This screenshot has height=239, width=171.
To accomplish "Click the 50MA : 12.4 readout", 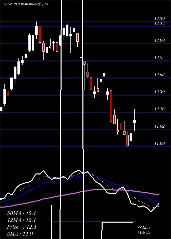I will point(21,213).
